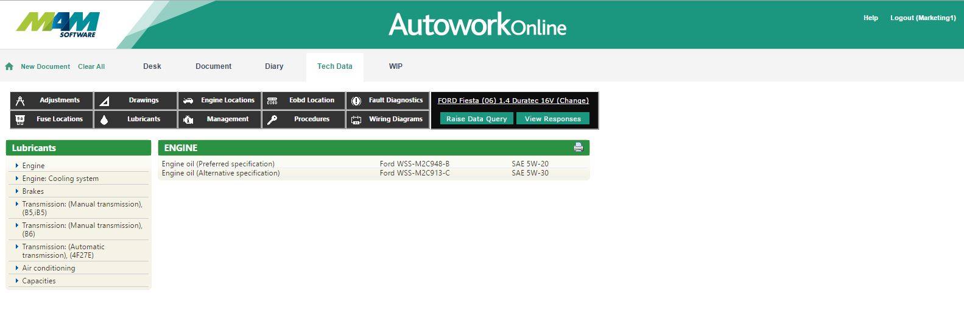Screen dimensions: 964x312
Task: Click the MAM Software logo
Action: [58, 24]
